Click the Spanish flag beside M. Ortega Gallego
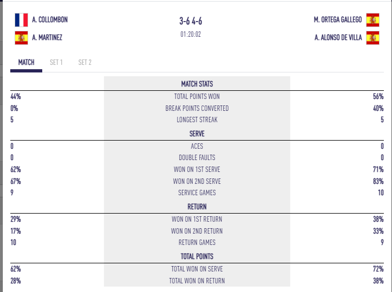 click(372, 20)
